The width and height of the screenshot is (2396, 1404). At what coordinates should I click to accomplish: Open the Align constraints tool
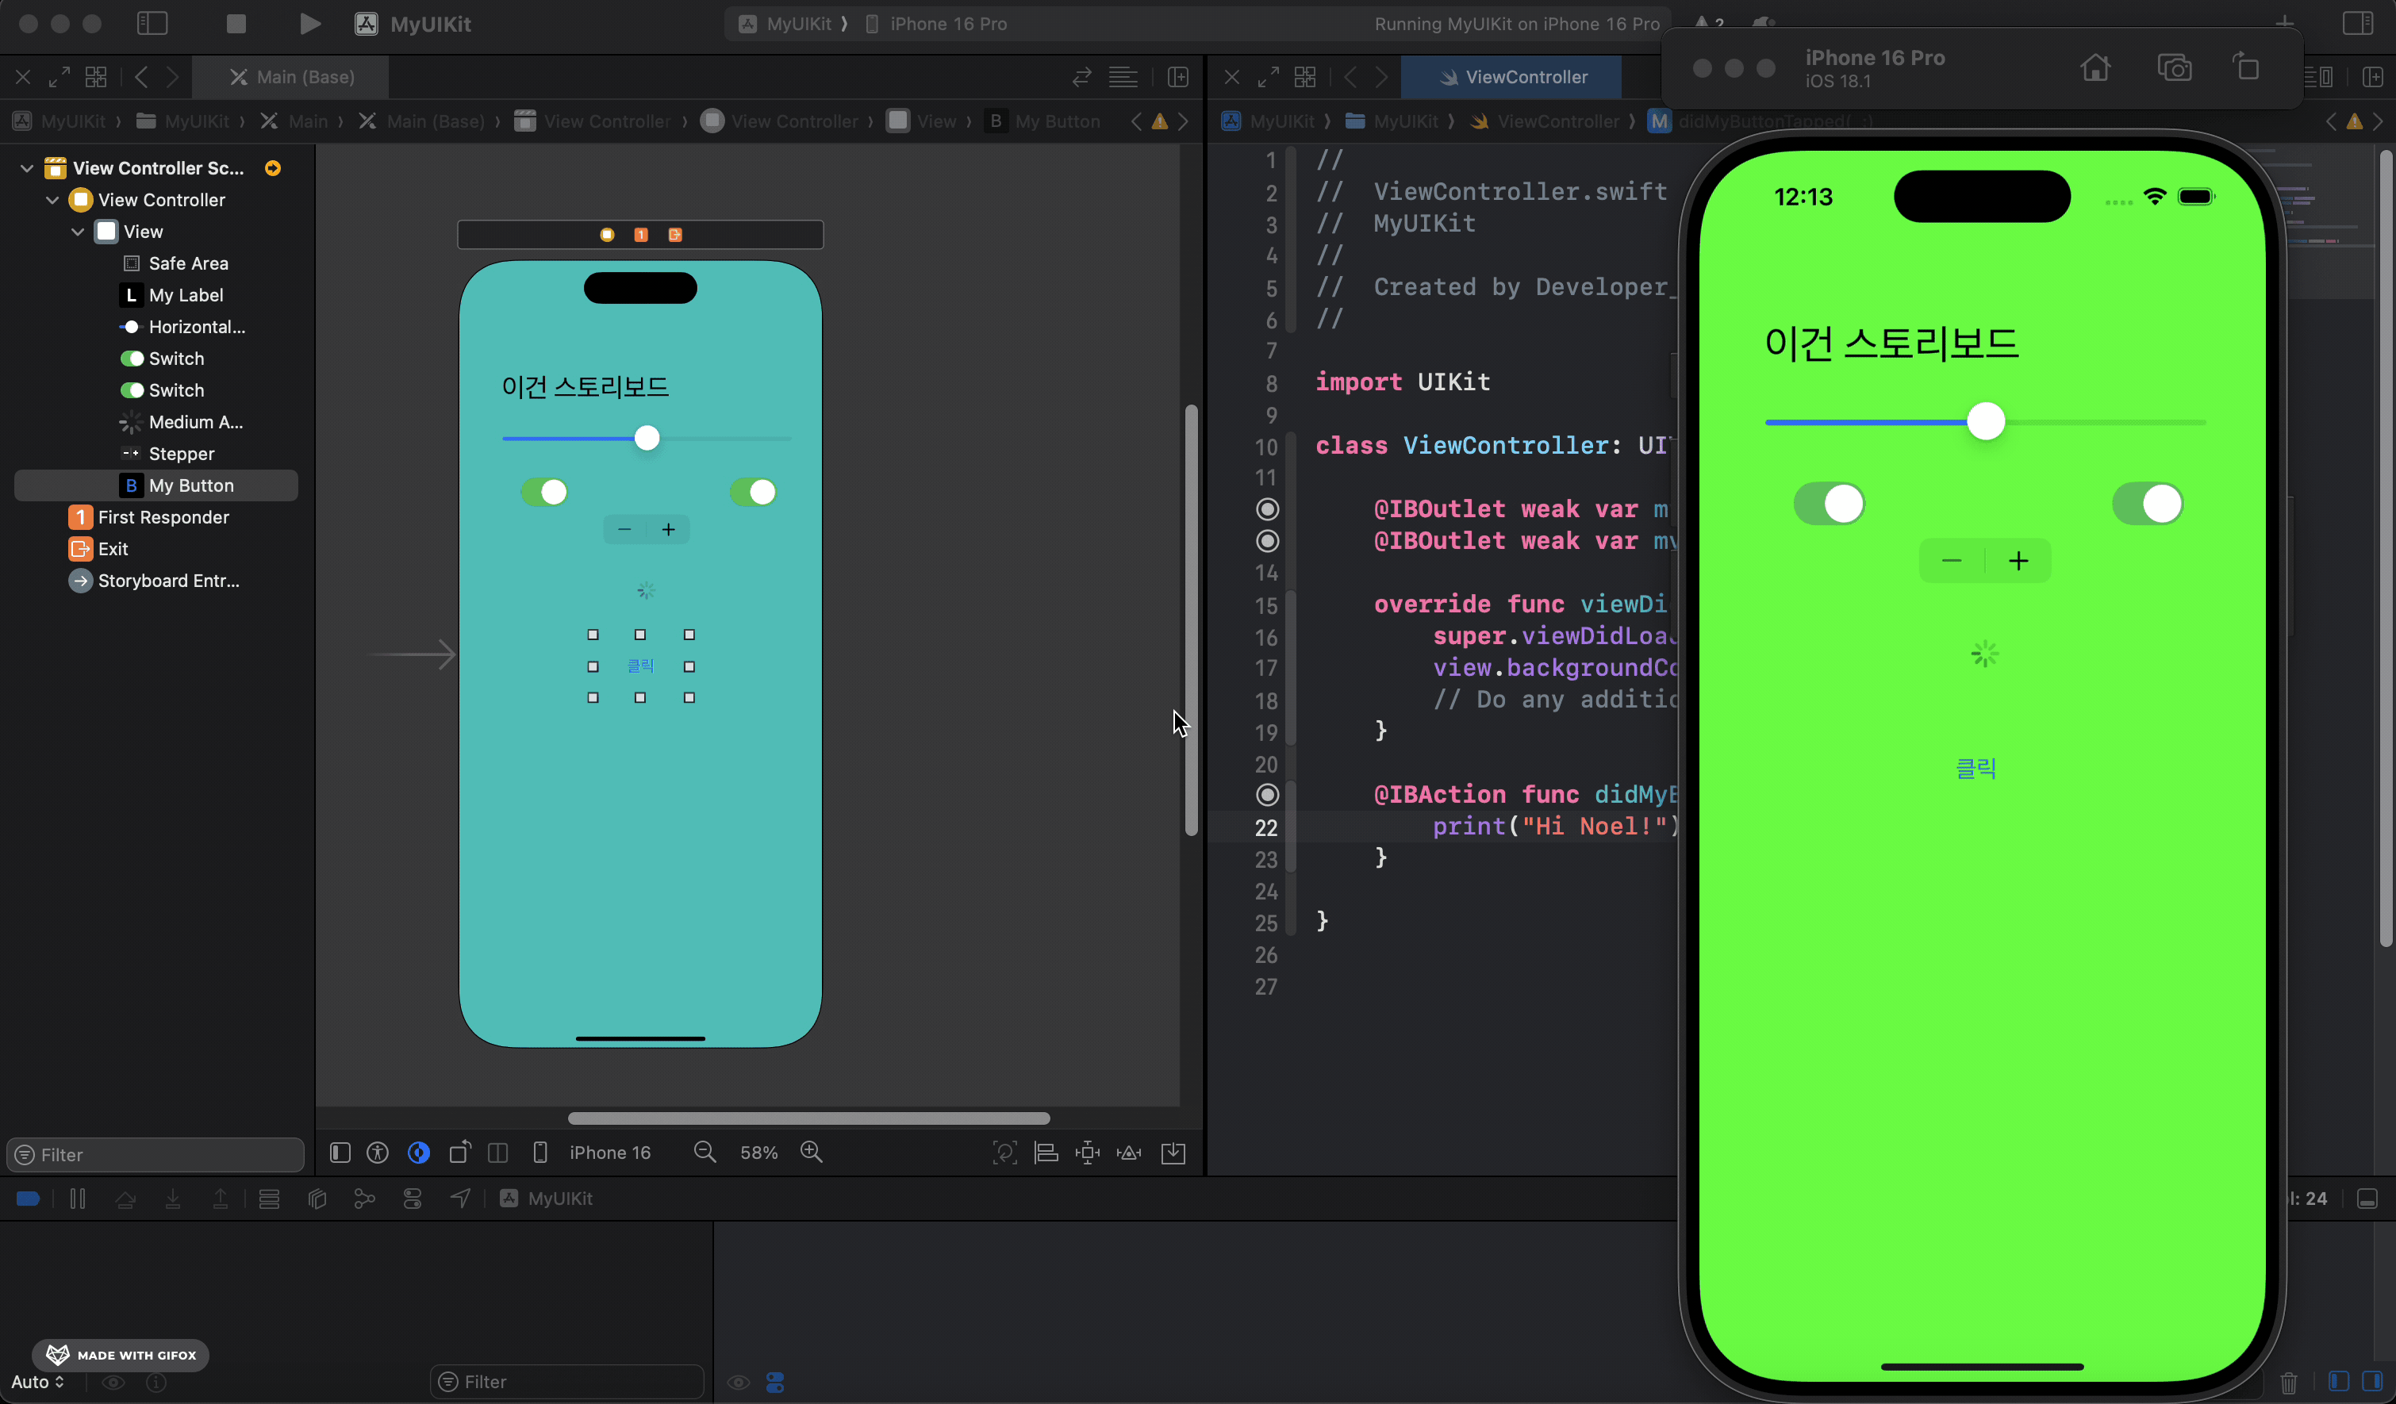pos(1046,1152)
